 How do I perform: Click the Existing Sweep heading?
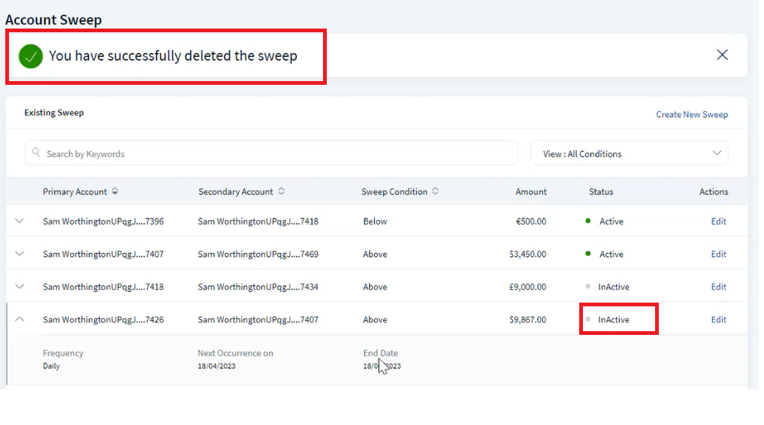point(54,113)
